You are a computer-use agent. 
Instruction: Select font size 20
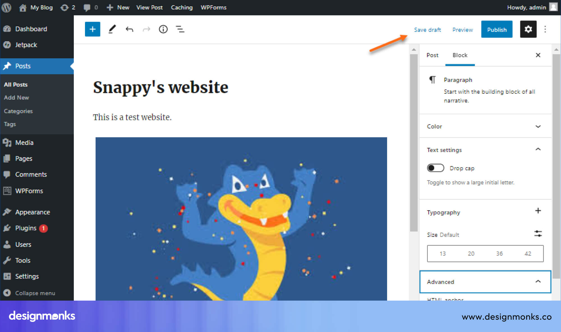point(471,253)
